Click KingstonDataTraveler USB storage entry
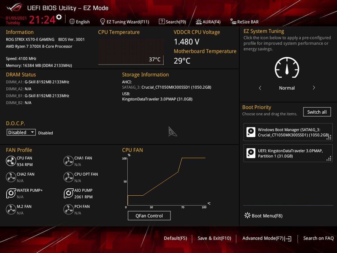This screenshot has width=337, height=253. (157, 99)
